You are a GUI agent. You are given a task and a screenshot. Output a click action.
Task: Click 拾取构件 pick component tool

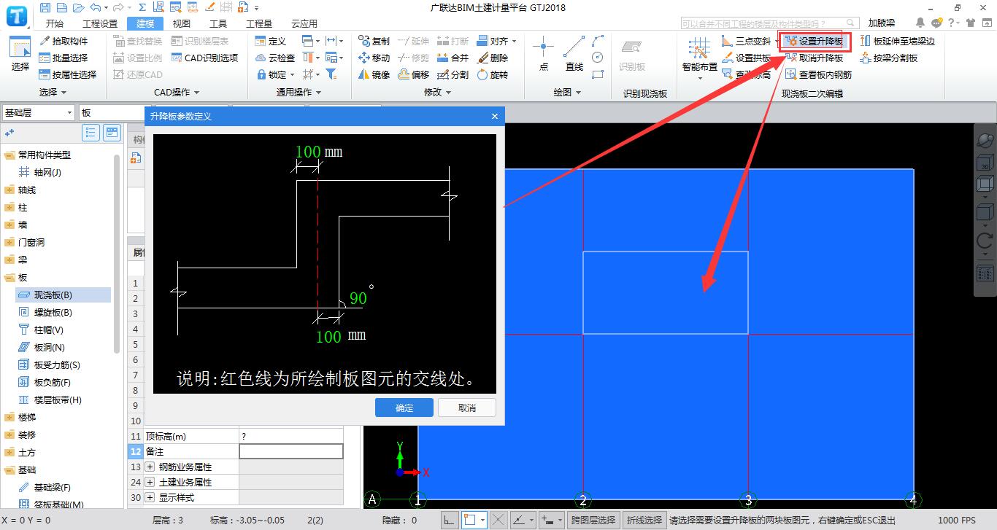point(63,42)
